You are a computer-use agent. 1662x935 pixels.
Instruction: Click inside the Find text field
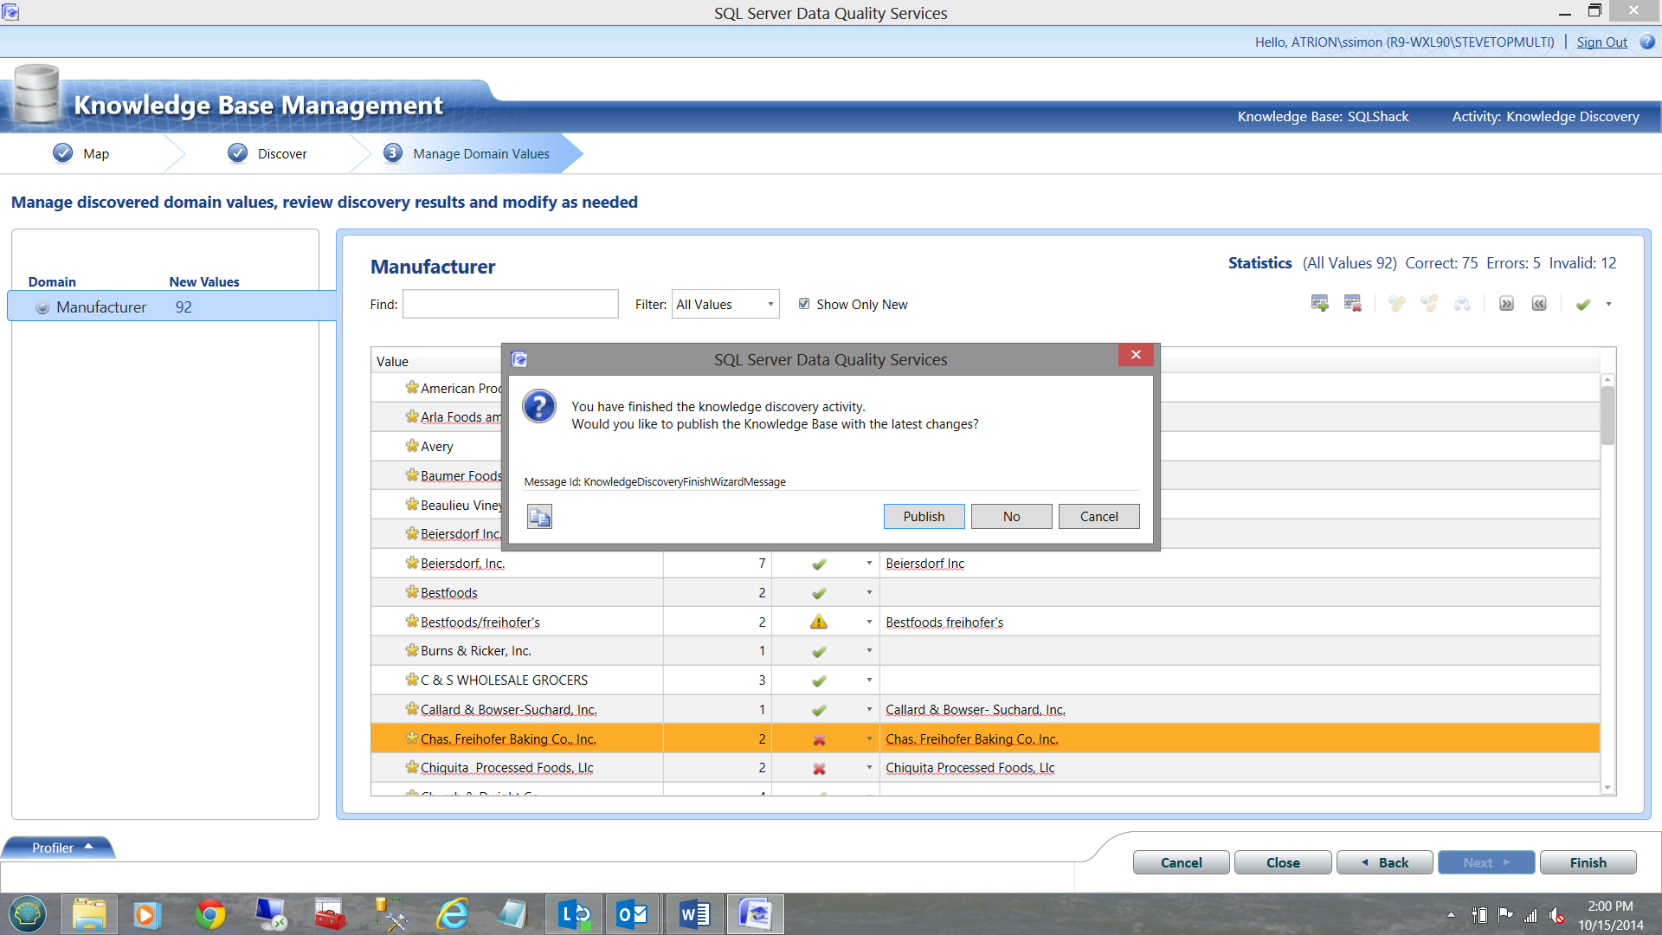[510, 304]
